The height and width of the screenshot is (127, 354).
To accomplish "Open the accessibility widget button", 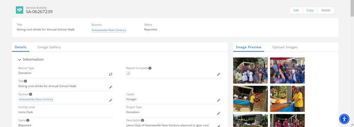I will pos(344,119).
